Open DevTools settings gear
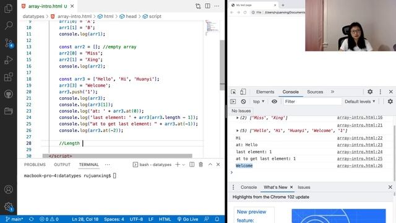This screenshot has height=223, width=396. (x=370, y=92)
